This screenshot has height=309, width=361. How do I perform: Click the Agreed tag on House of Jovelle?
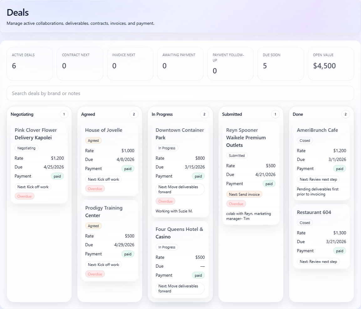tap(94, 141)
